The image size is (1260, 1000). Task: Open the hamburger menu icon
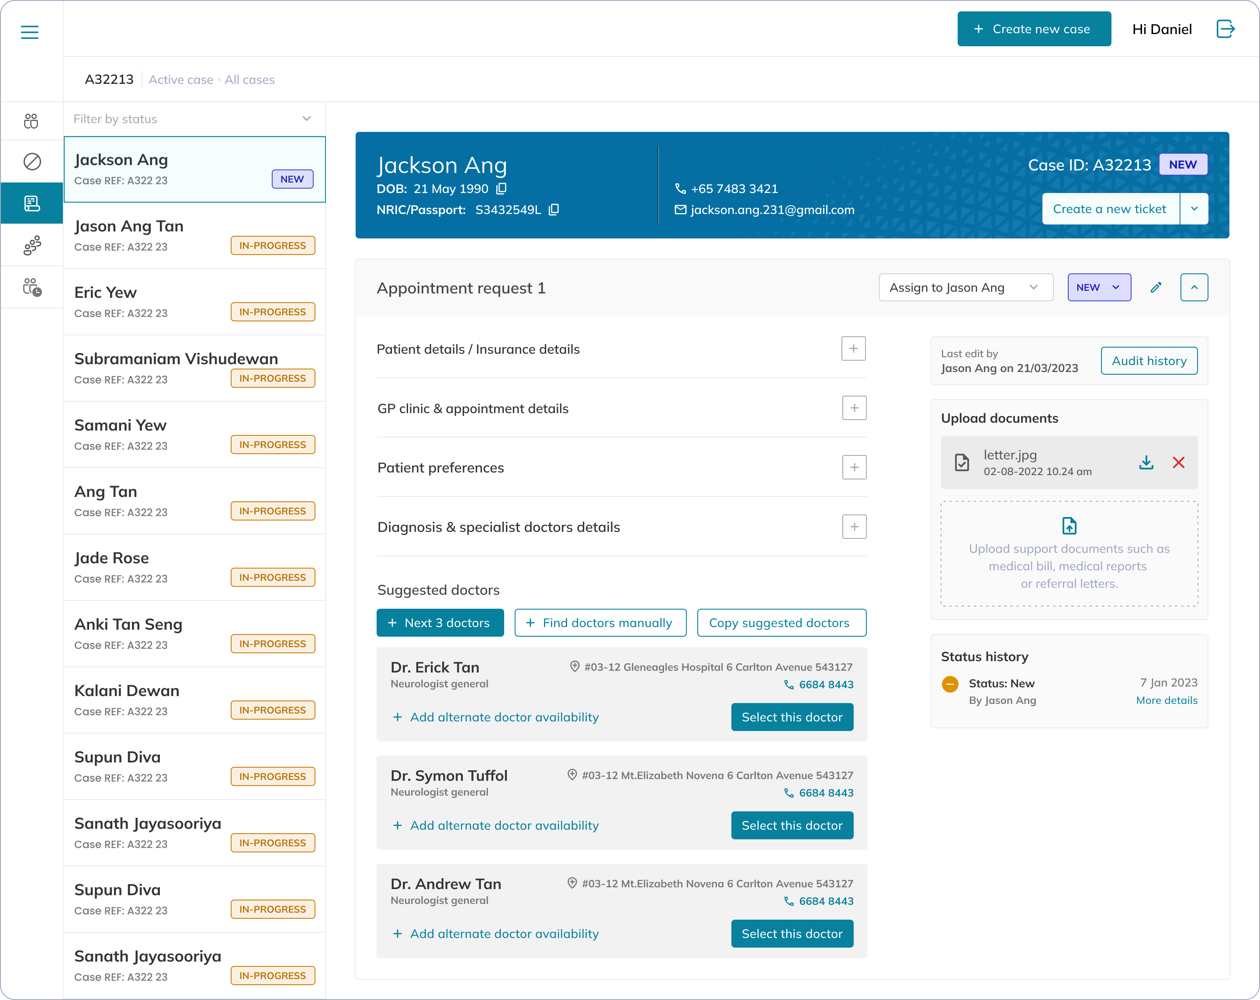29,32
